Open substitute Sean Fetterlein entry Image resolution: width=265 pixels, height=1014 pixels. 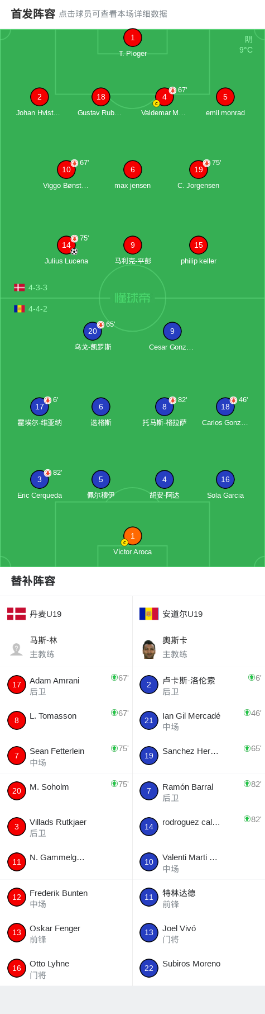tap(66, 756)
